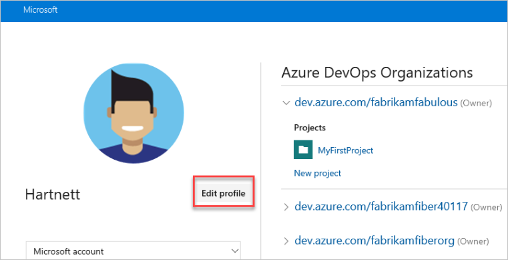Click the Projects label

tap(310, 128)
